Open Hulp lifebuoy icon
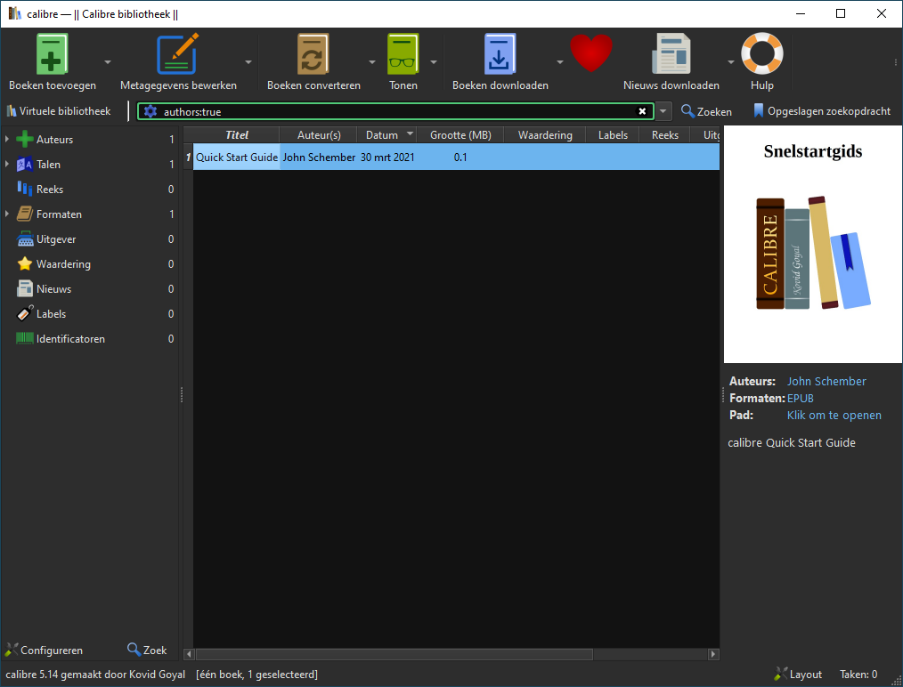Viewport: 903px width, 687px height. pyautogui.click(x=762, y=54)
